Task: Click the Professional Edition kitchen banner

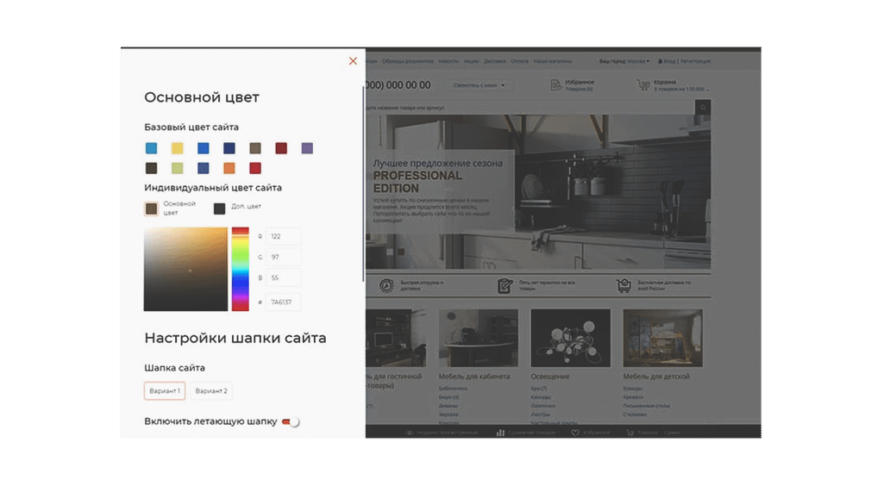Action: point(538,192)
